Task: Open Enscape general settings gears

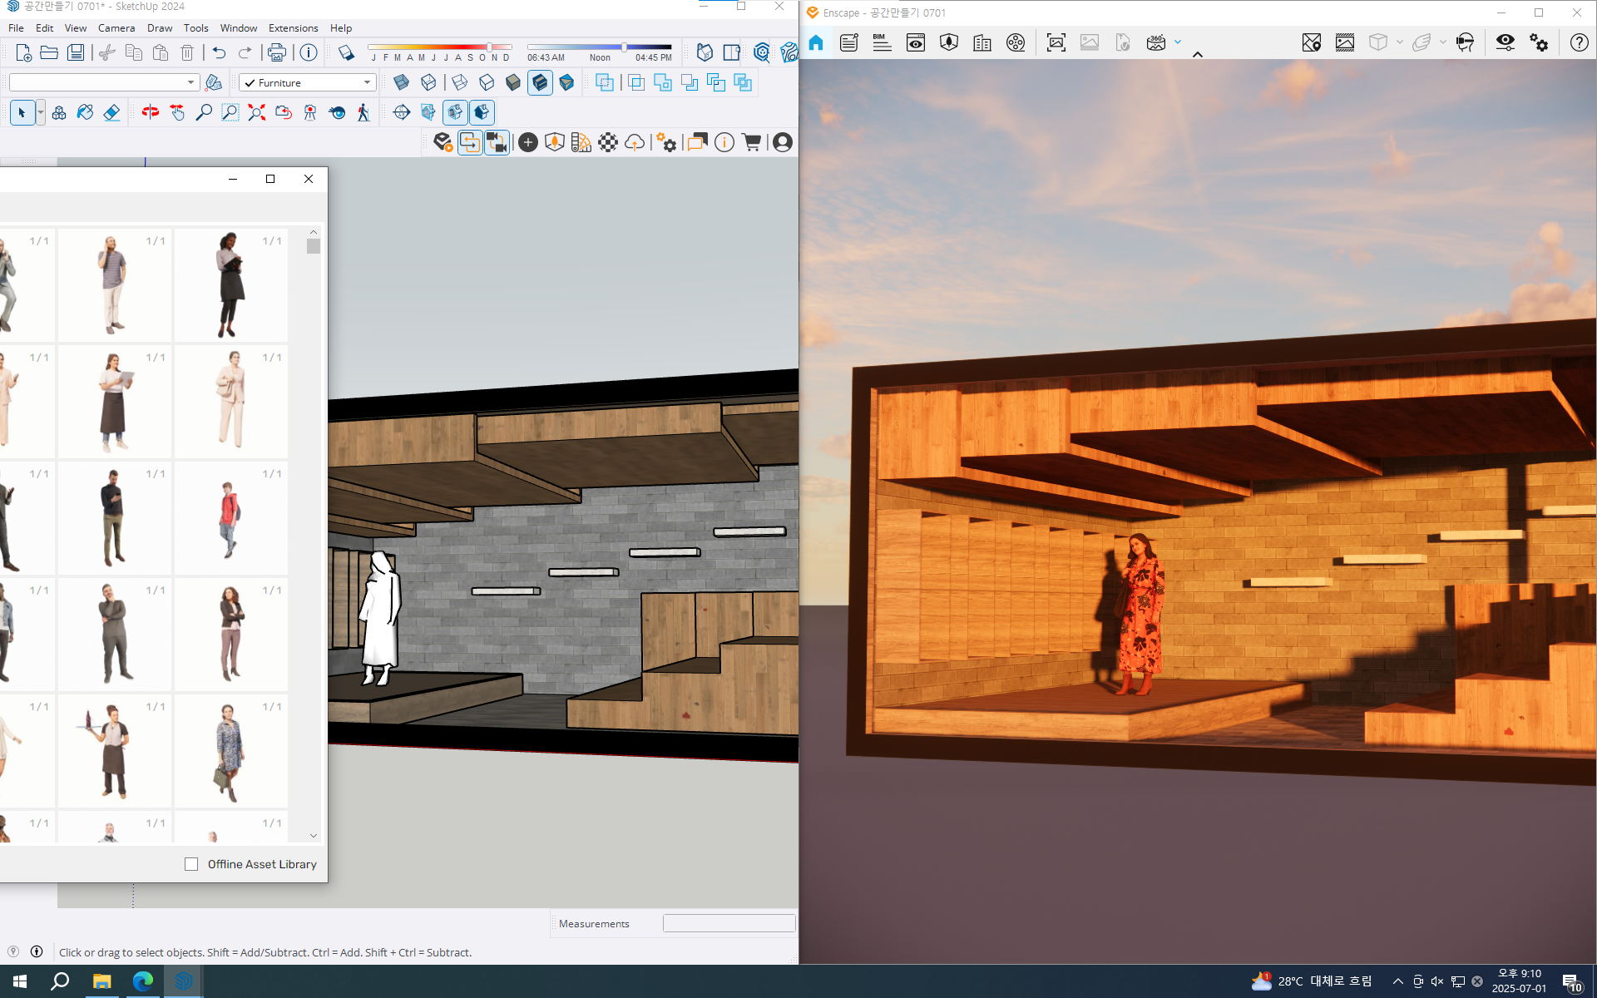Action: click(x=1539, y=42)
